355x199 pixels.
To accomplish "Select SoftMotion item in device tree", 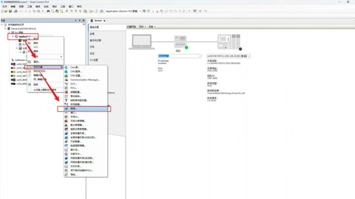I will 19,60.
